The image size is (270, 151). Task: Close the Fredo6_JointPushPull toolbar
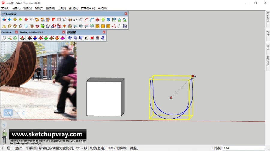click(x=64, y=32)
